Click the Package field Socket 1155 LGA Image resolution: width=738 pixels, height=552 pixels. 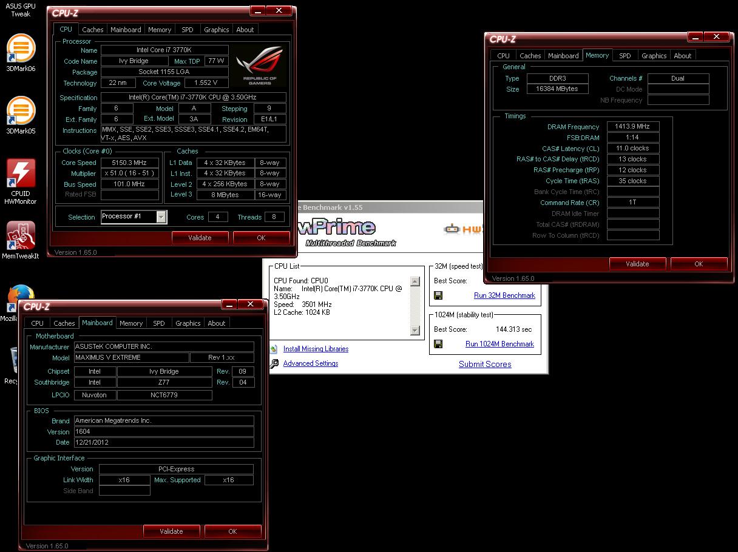coord(164,72)
